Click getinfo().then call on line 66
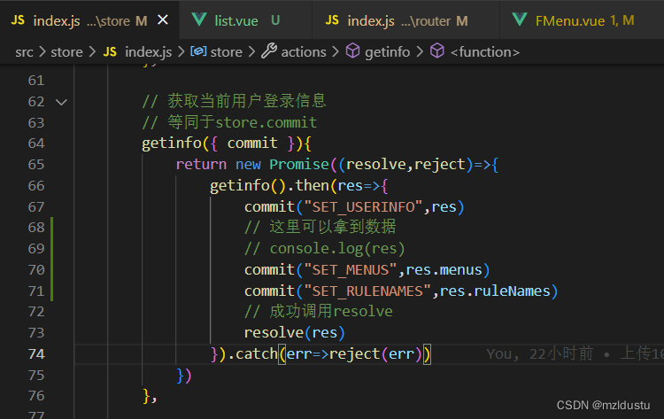 point(269,186)
